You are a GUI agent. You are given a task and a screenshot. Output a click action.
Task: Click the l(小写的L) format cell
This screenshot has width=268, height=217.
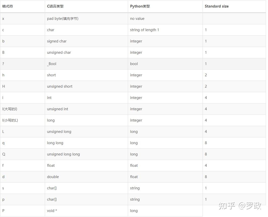coord(10,120)
